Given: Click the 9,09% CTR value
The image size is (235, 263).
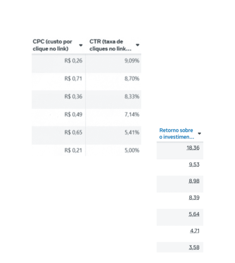Looking at the screenshot, I should pyautogui.click(x=132, y=61).
